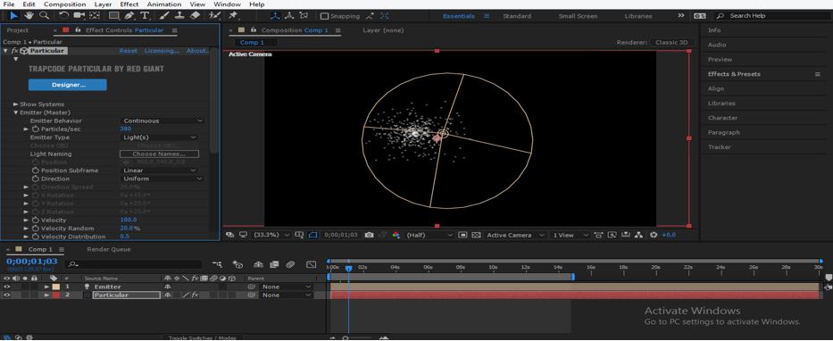Select the Hand tool

29,16
